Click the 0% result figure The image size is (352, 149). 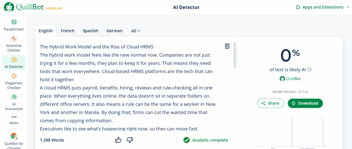pyautogui.click(x=290, y=56)
